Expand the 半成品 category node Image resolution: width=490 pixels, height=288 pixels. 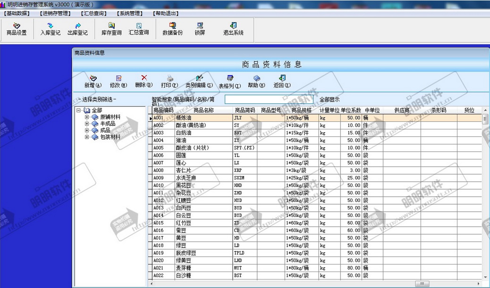tap(87, 124)
